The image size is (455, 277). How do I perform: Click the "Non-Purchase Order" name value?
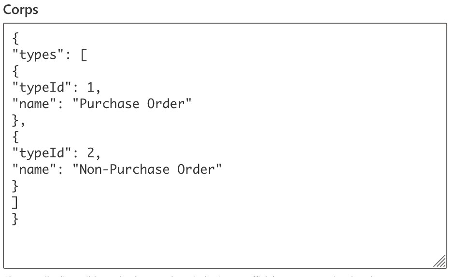147,169
